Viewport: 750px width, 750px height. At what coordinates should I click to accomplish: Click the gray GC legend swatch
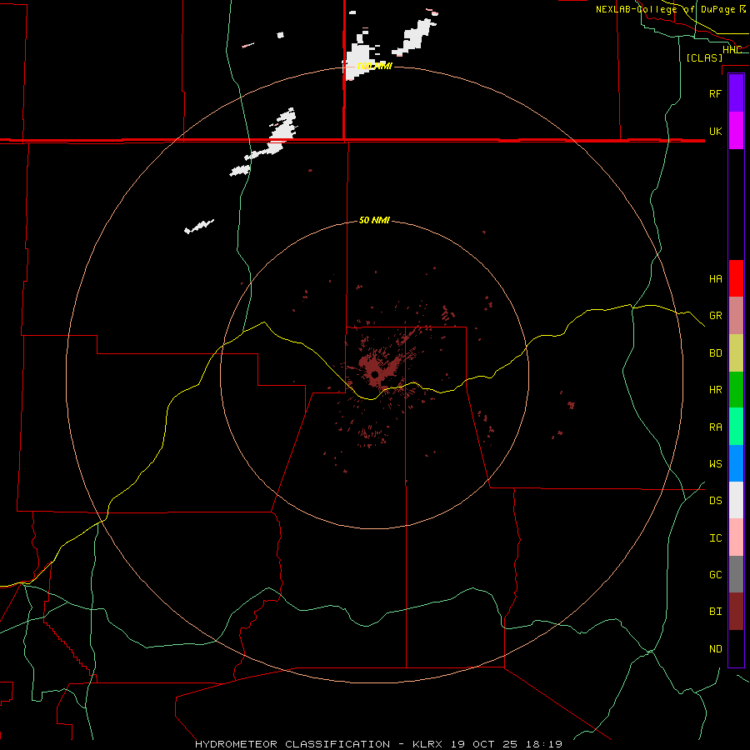[736, 574]
